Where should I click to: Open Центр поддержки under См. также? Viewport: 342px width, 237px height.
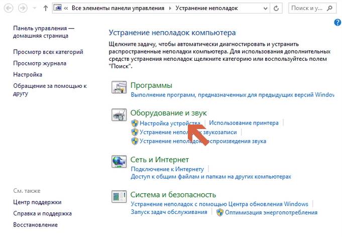click(x=37, y=202)
